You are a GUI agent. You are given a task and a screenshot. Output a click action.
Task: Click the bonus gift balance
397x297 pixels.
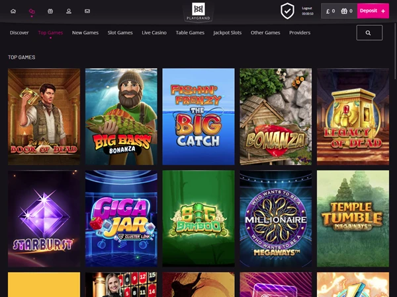[x=347, y=11]
